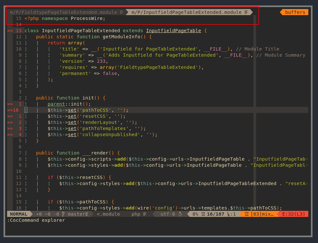Click the php filetype icon in statusline
This screenshot has height=243, width=318.
[145, 214]
